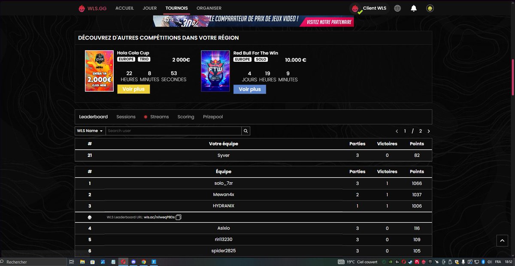The image size is (515, 266).
Task: Open the ACCUEIL menu
Action: 125,8
